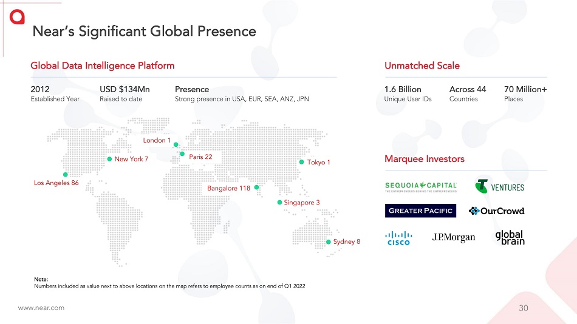Select the OurCrowd investor logo

[496, 211]
